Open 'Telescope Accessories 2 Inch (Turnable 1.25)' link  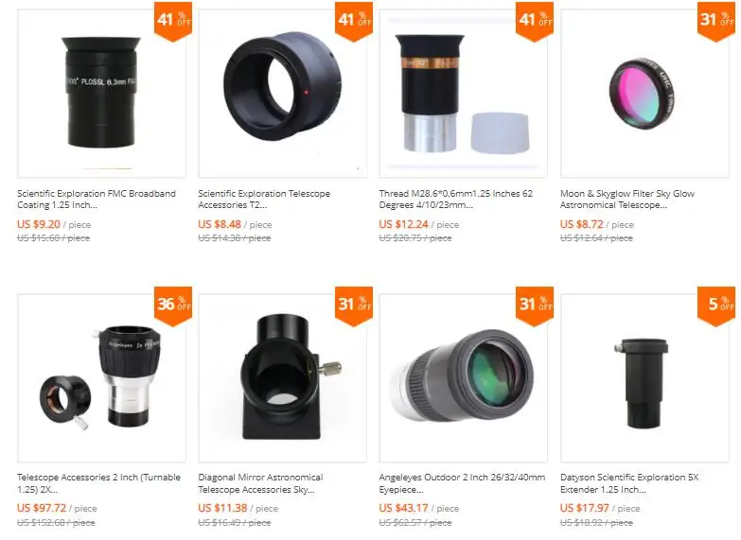pos(98,483)
